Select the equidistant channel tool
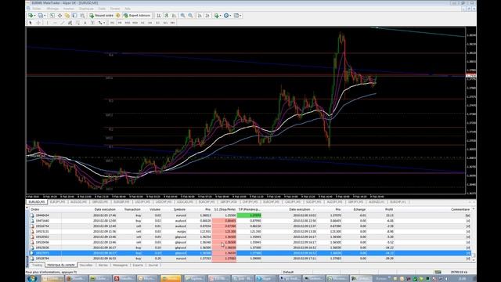This screenshot has width=501, height=282. (x=70, y=23)
